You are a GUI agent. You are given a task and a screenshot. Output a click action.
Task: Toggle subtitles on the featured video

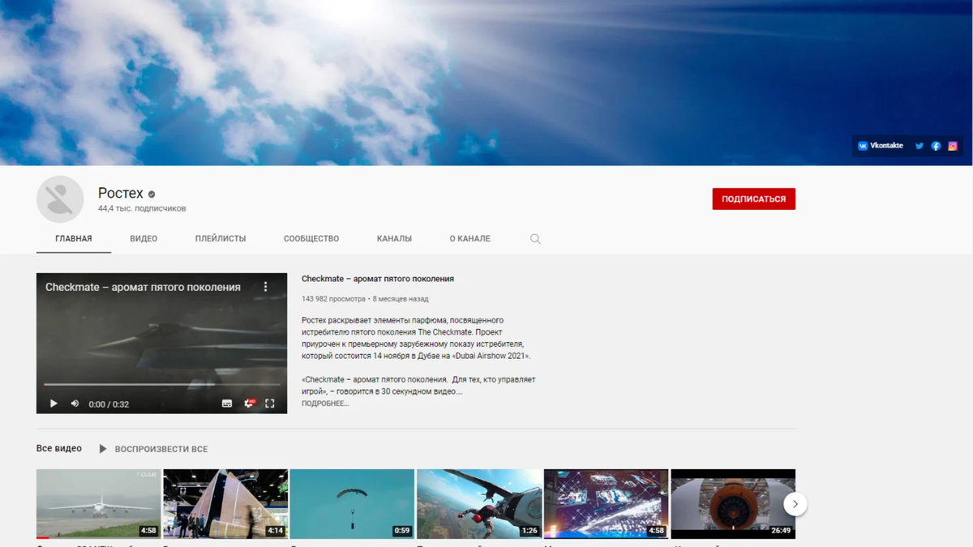point(227,404)
